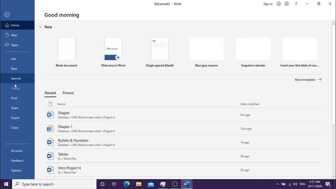The height and width of the screenshot is (189, 336).
Task: Click Sign in at the title bar
Action: coord(268,4)
